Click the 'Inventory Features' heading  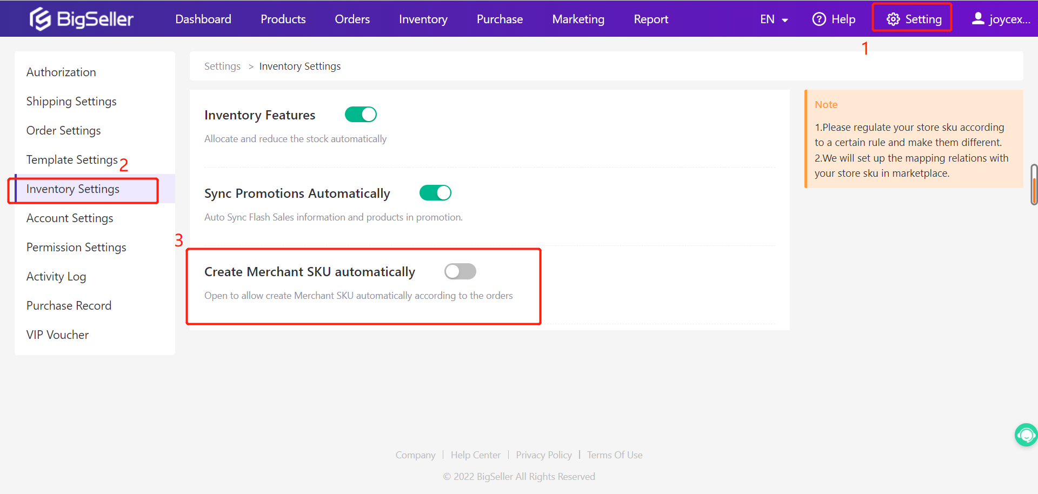point(259,115)
